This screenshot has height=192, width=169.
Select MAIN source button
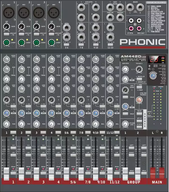coord(139,114)
